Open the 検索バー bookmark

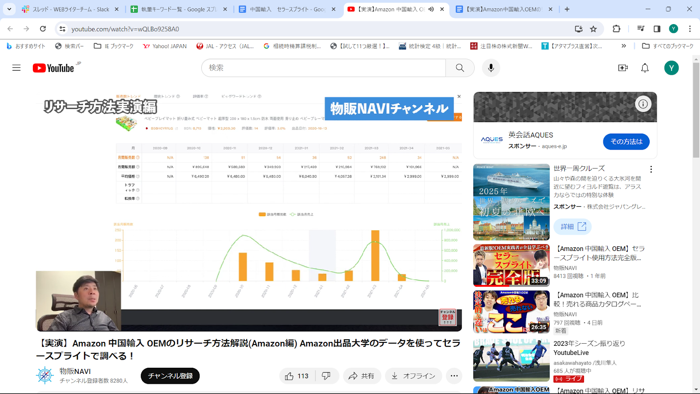point(70,46)
